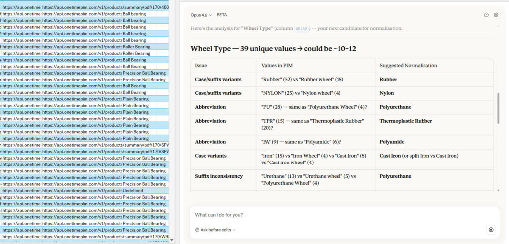Open the settings gear icon
The width and height of the screenshot is (509, 244).
coord(496,15)
